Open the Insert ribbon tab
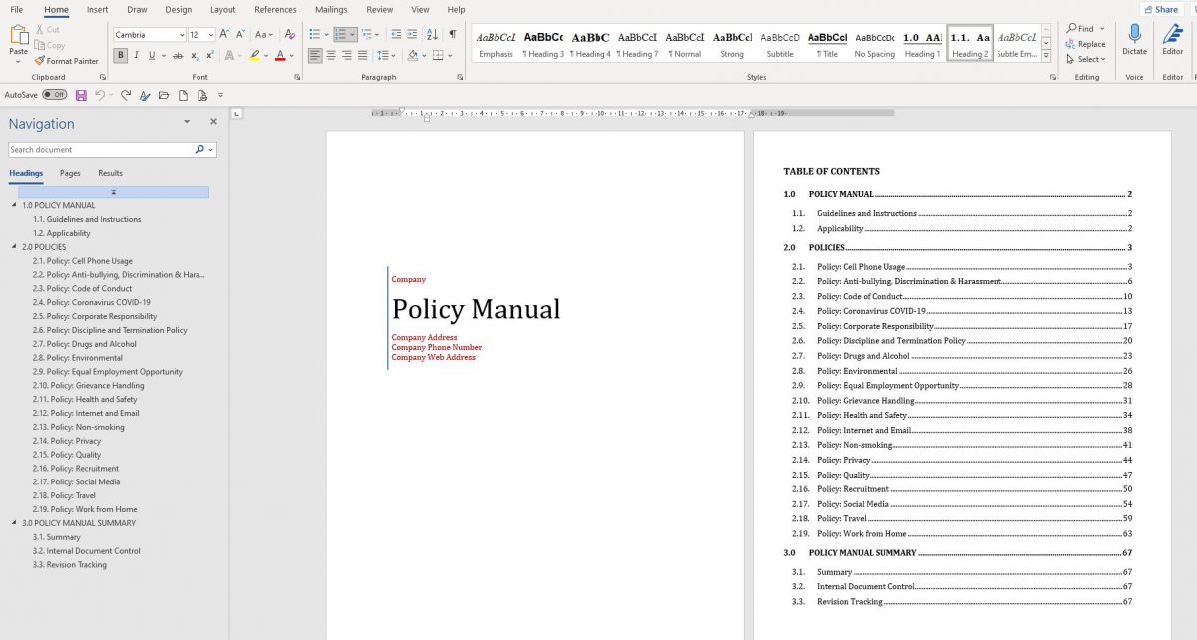Image resolution: width=1197 pixels, height=640 pixels. 97,9
